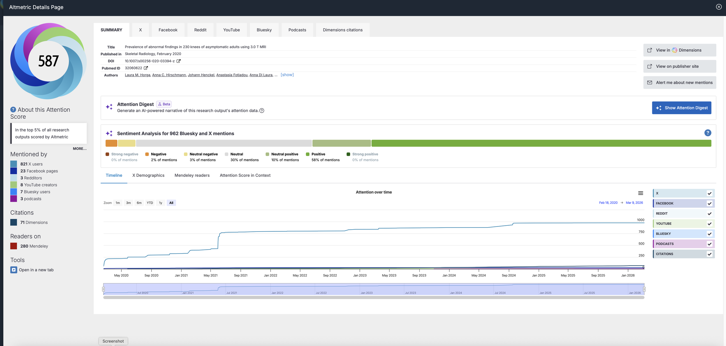This screenshot has height=346, width=726.
Task: Expand full author list with show
Action: tap(287, 75)
